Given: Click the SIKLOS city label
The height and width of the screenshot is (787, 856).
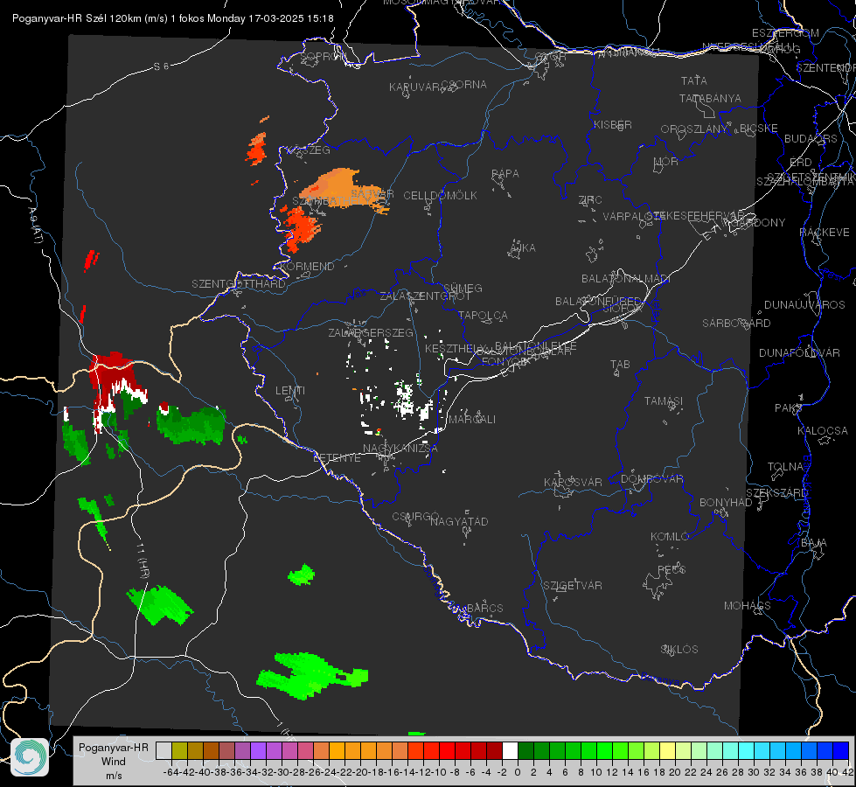Looking at the screenshot, I should [679, 650].
